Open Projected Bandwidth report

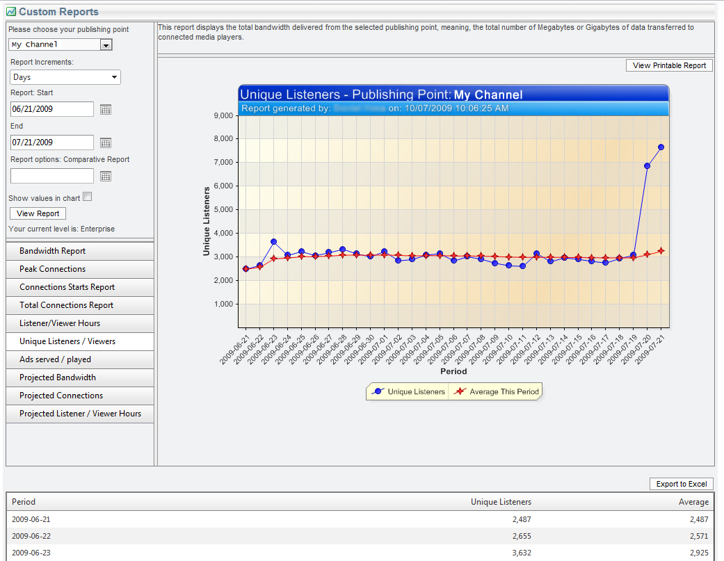tap(80, 377)
